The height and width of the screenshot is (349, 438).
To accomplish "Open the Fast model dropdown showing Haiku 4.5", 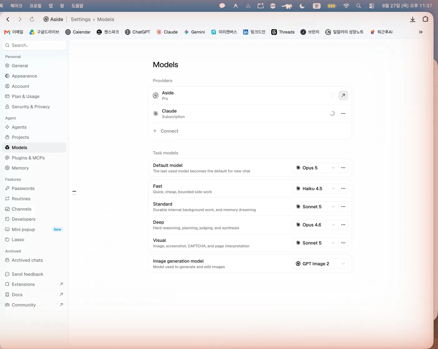I will (315, 189).
